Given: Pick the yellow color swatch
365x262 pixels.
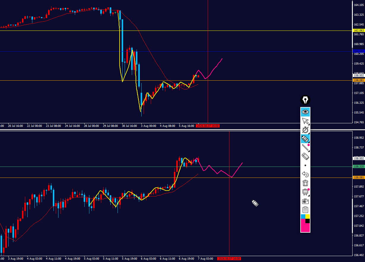Looking at the screenshot, I should pyautogui.click(x=308, y=217).
